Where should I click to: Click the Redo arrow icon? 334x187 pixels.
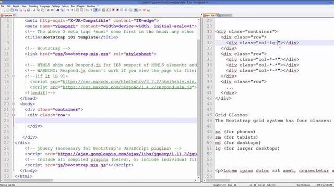pyautogui.click(x=52, y=10)
